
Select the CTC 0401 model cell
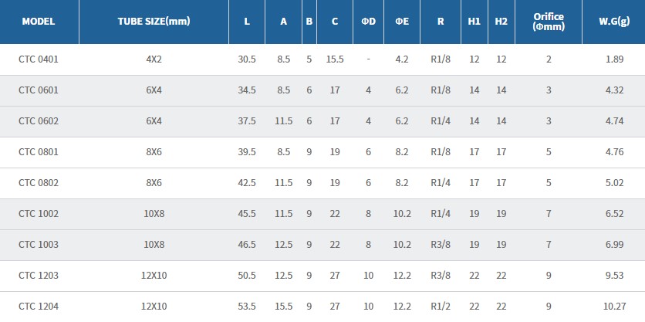coord(39,59)
